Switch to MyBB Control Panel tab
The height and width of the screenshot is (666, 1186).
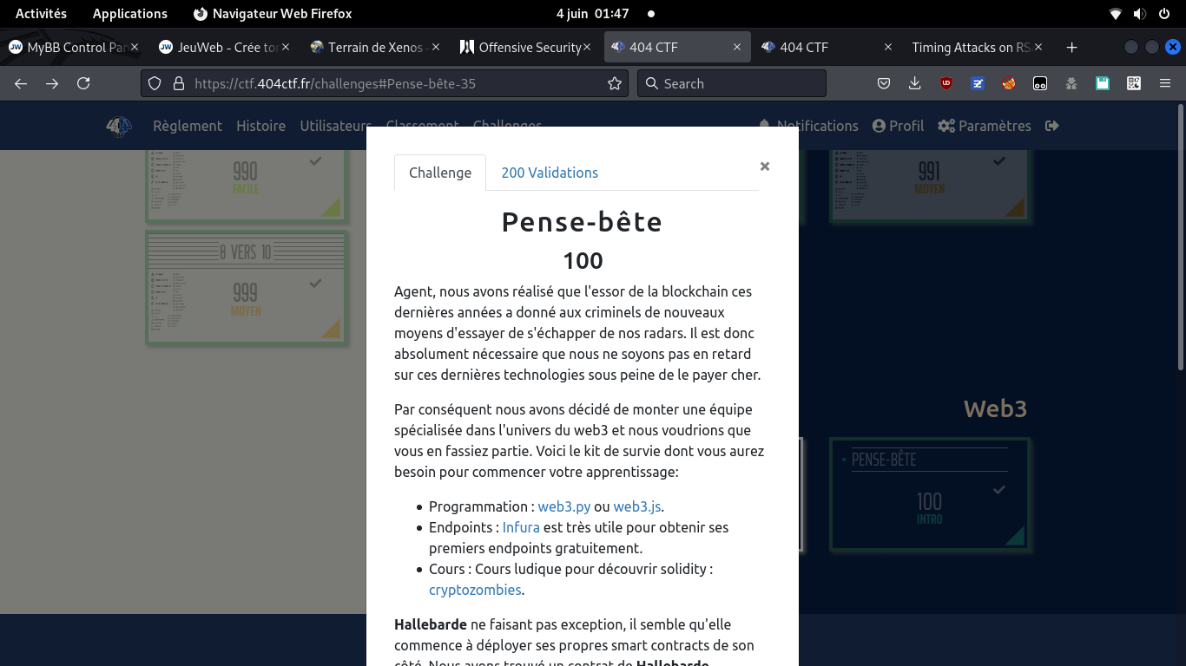[x=73, y=47]
